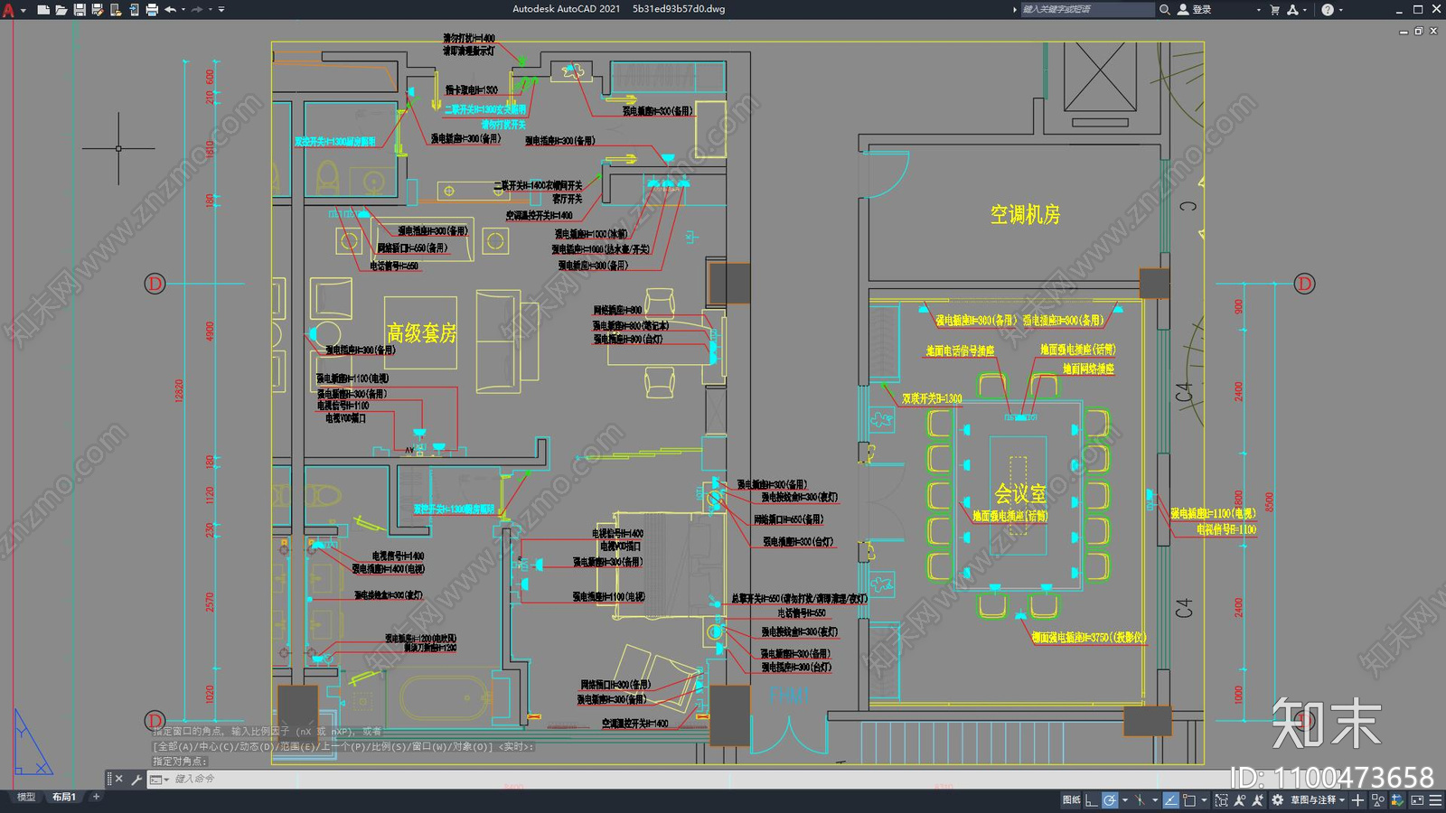The height and width of the screenshot is (813, 1446).
Task: Open the Customization status bar menu
Action: [x=1435, y=799]
